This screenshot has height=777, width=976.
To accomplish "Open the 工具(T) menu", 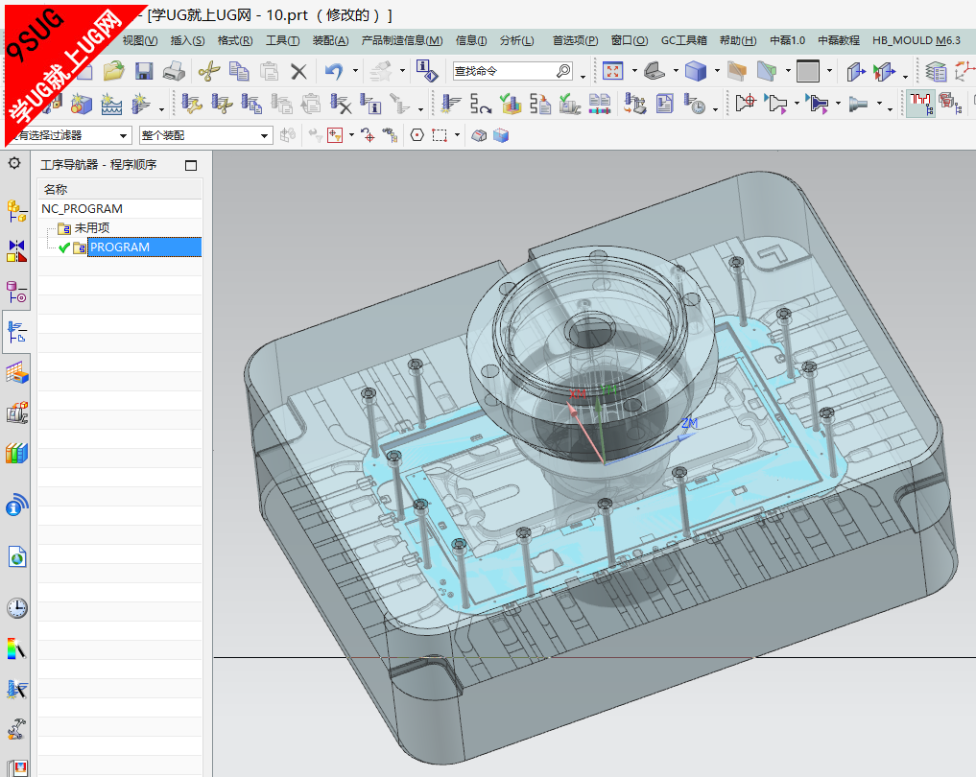I will (282, 40).
